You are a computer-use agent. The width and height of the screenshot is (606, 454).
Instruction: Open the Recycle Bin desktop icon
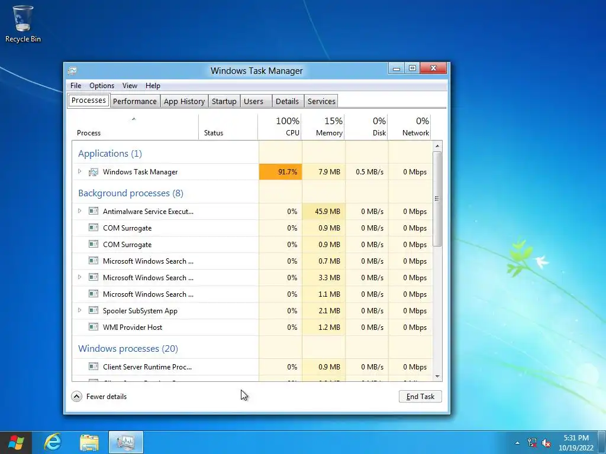point(23,24)
